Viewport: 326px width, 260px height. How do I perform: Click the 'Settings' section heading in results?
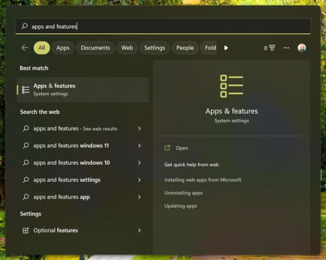31,214
